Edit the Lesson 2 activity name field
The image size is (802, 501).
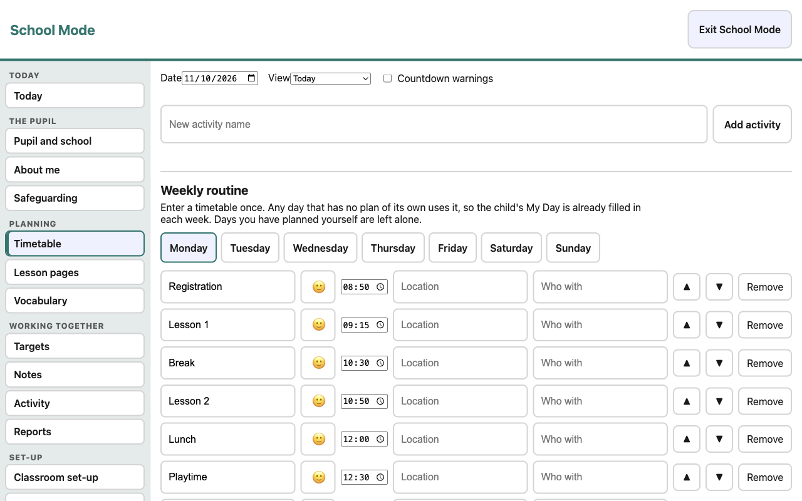(x=227, y=401)
